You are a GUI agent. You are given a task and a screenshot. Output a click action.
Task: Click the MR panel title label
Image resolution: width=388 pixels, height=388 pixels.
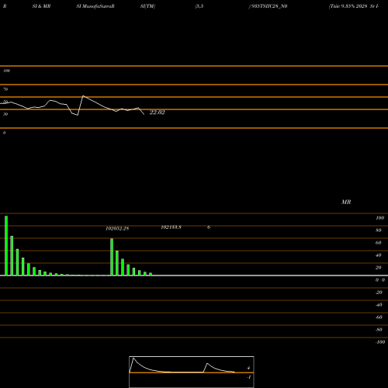click(x=346, y=202)
